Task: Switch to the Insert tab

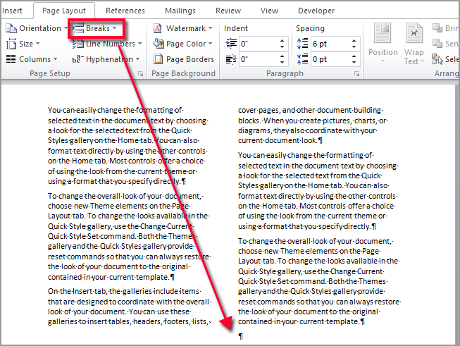Action: click(12, 11)
